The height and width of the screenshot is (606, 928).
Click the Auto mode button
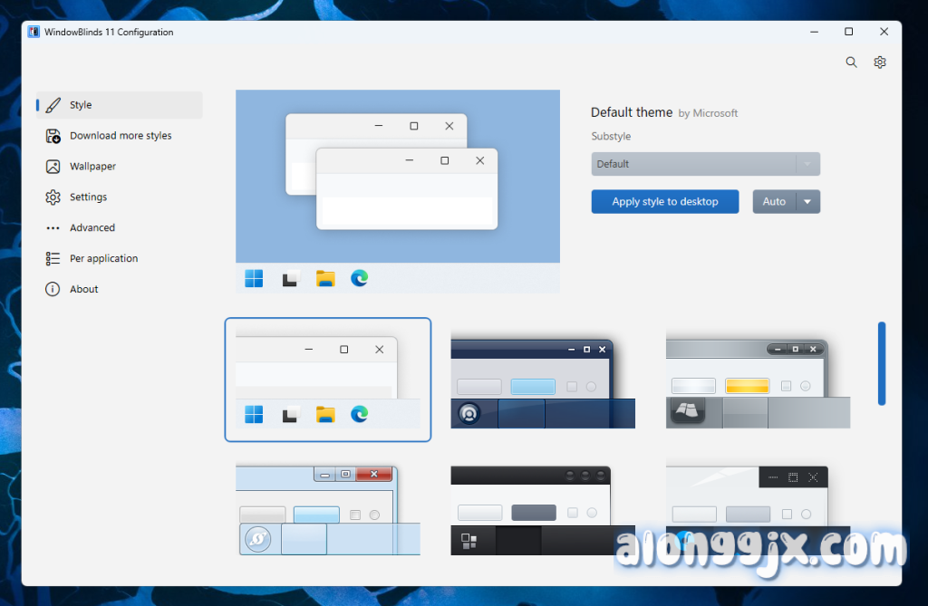click(774, 202)
